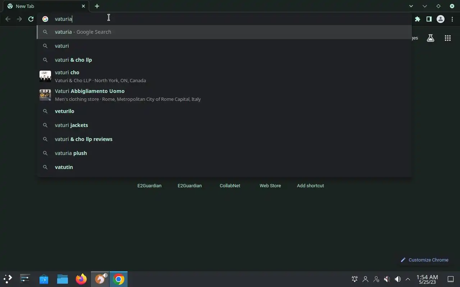Open first E2Guardian shortcut
This screenshot has width=460, height=287.
click(x=149, y=185)
